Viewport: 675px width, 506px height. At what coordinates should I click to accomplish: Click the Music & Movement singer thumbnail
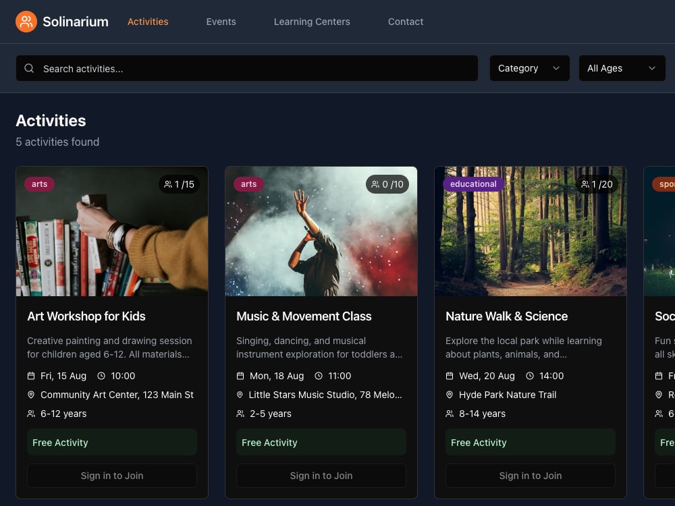pyautogui.click(x=321, y=231)
